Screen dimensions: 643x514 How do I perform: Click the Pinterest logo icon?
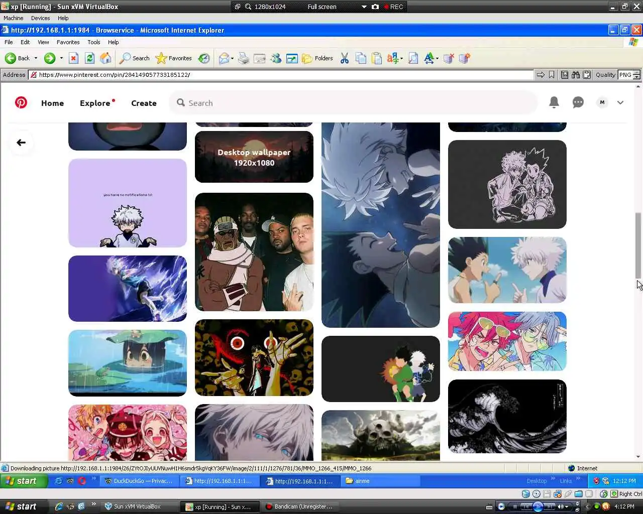click(x=21, y=102)
